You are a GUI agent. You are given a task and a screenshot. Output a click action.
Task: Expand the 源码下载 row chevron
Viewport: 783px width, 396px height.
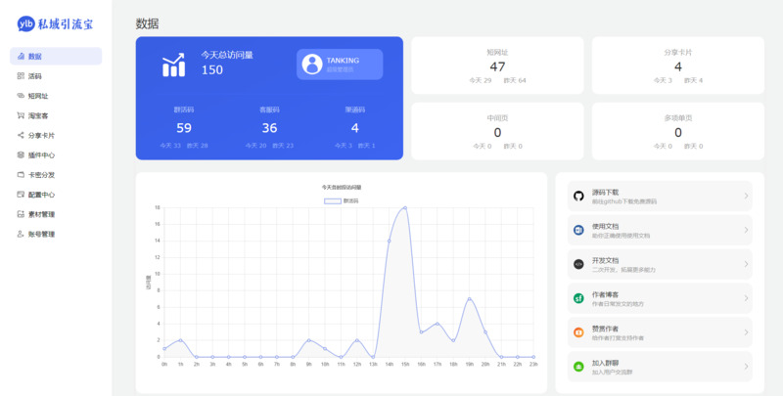[x=745, y=196]
